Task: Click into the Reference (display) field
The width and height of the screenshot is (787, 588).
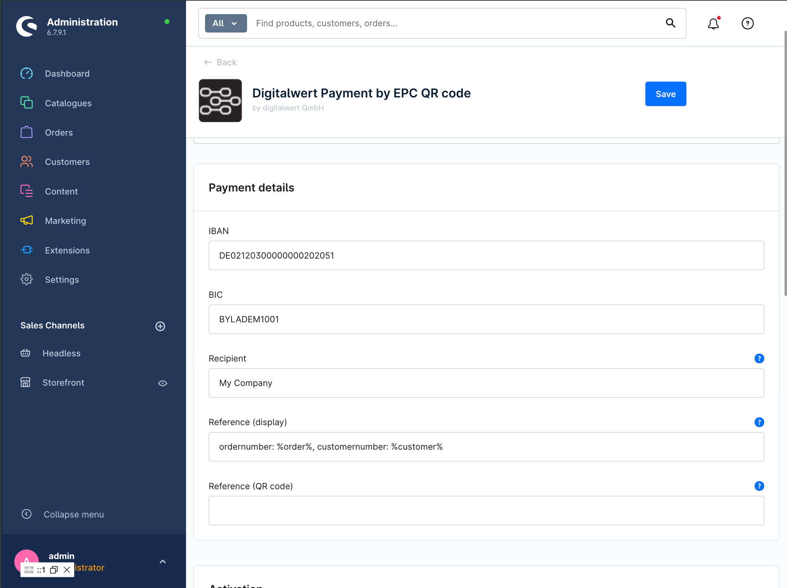Action: [487, 447]
